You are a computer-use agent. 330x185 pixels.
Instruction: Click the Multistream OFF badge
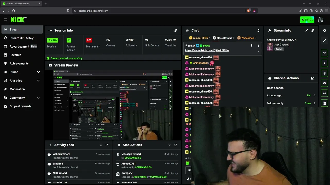pos(89,40)
